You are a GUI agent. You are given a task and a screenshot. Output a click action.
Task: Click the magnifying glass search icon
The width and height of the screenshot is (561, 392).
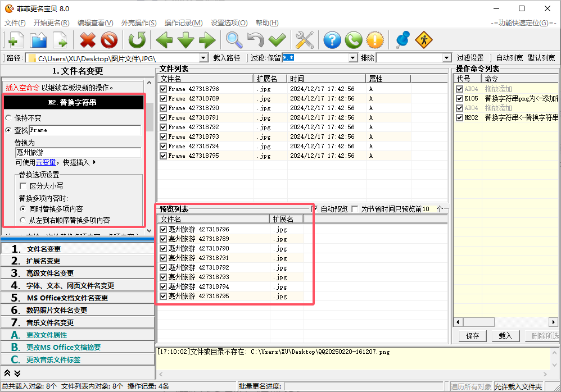point(234,40)
